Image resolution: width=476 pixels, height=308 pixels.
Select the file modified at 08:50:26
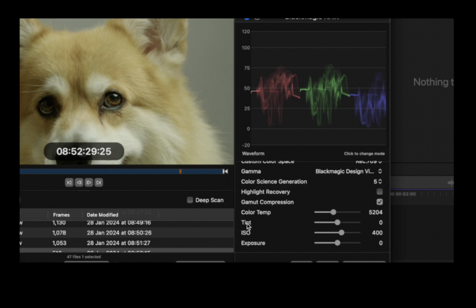[119, 233]
